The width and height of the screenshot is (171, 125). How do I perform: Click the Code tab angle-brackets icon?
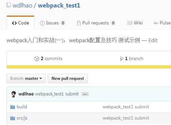pyautogui.click(x=14, y=23)
